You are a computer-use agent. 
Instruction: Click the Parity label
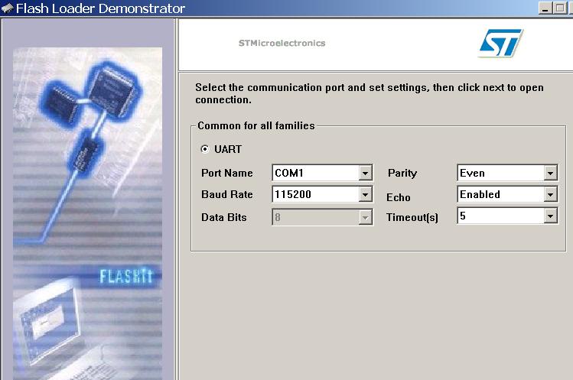point(402,174)
